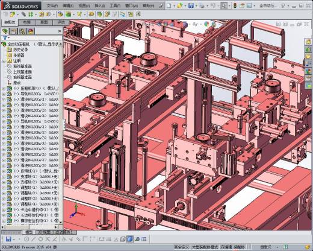Click the Print icon in top toolbar

click(202, 5)
